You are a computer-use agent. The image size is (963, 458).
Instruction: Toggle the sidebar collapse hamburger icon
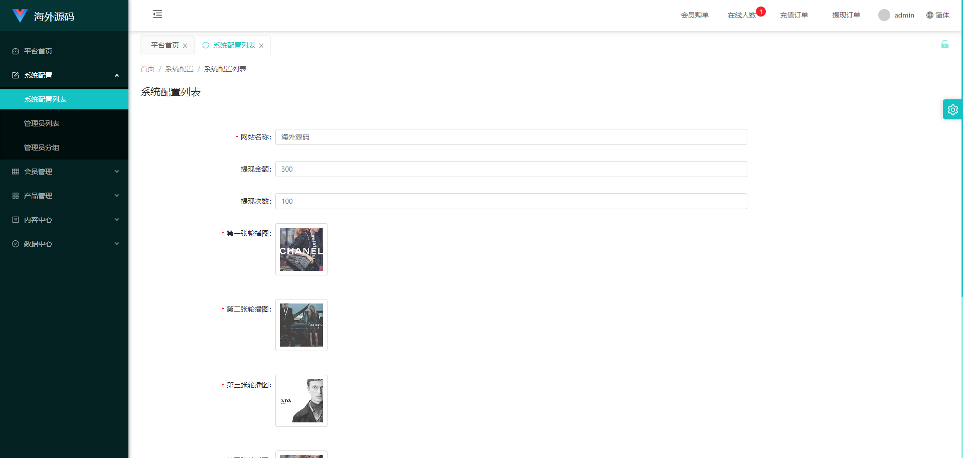157,14
